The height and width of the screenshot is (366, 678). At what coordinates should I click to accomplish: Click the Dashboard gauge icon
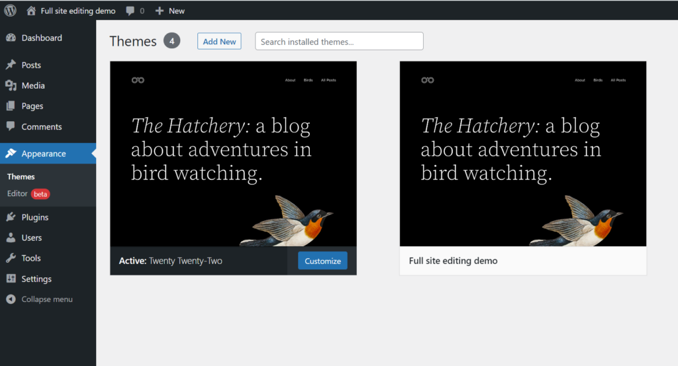(11, 38)
